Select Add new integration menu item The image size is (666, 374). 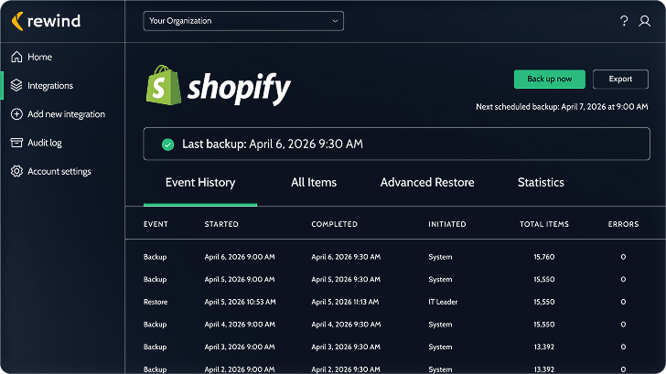pyautogui.click(x=66, y=114)
